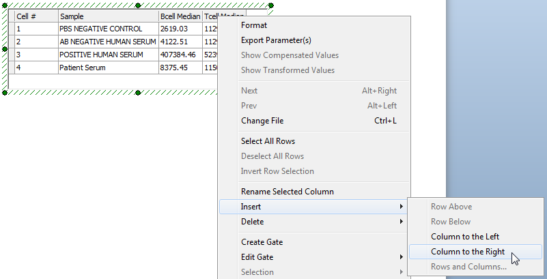547x279 pixels.
Task: Insert Column to the Right
Action: click(468, 252)
